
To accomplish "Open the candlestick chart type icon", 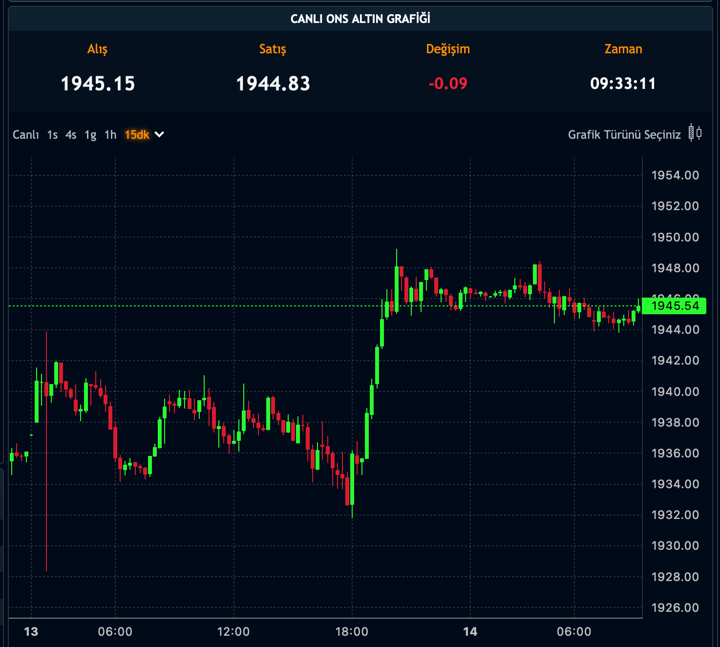I will (695, 133).
